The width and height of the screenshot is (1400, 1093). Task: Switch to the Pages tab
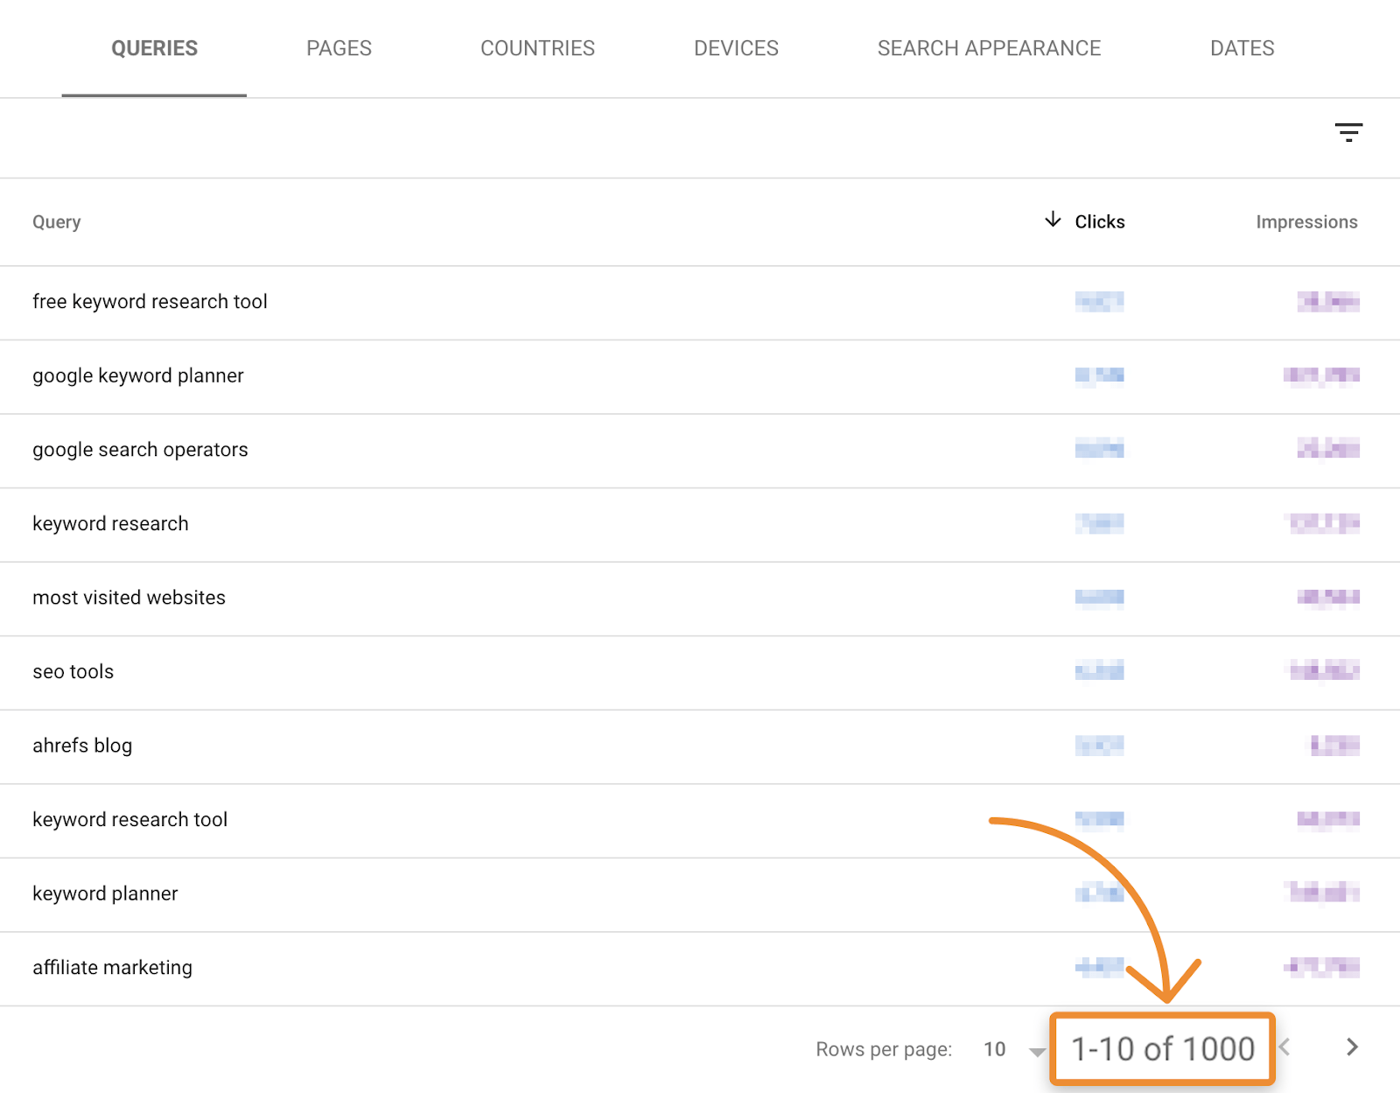pyautogui.click(x=339, y=48)
